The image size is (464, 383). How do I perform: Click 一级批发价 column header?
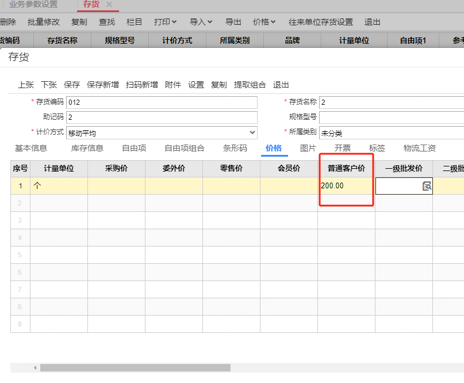404,168
